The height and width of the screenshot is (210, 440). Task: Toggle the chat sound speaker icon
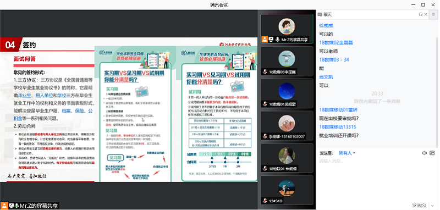coord(425,153)
